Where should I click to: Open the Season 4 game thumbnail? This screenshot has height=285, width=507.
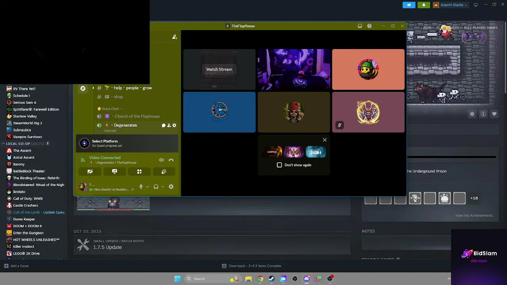(316, 152)
